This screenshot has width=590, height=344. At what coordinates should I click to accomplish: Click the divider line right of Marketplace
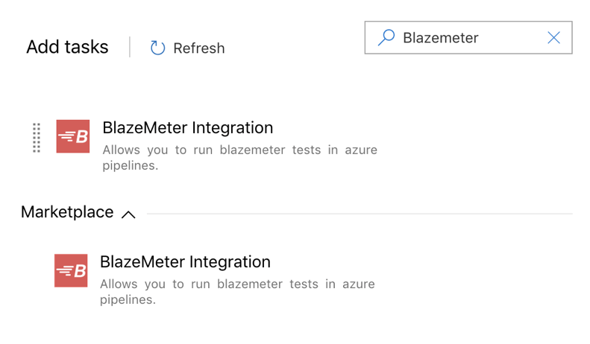coord(360,214)
